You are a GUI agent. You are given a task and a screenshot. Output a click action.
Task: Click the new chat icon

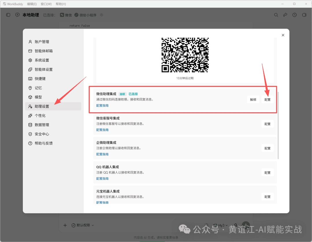tap(18, 15)
